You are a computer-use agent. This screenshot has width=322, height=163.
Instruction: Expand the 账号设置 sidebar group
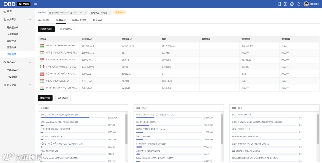click(30, 85)
